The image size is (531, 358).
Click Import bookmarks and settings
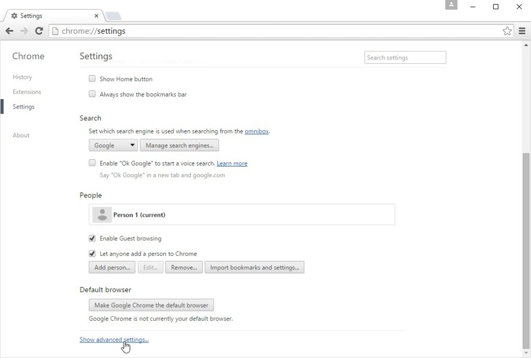pyautogui.click(x=254, y=267)
